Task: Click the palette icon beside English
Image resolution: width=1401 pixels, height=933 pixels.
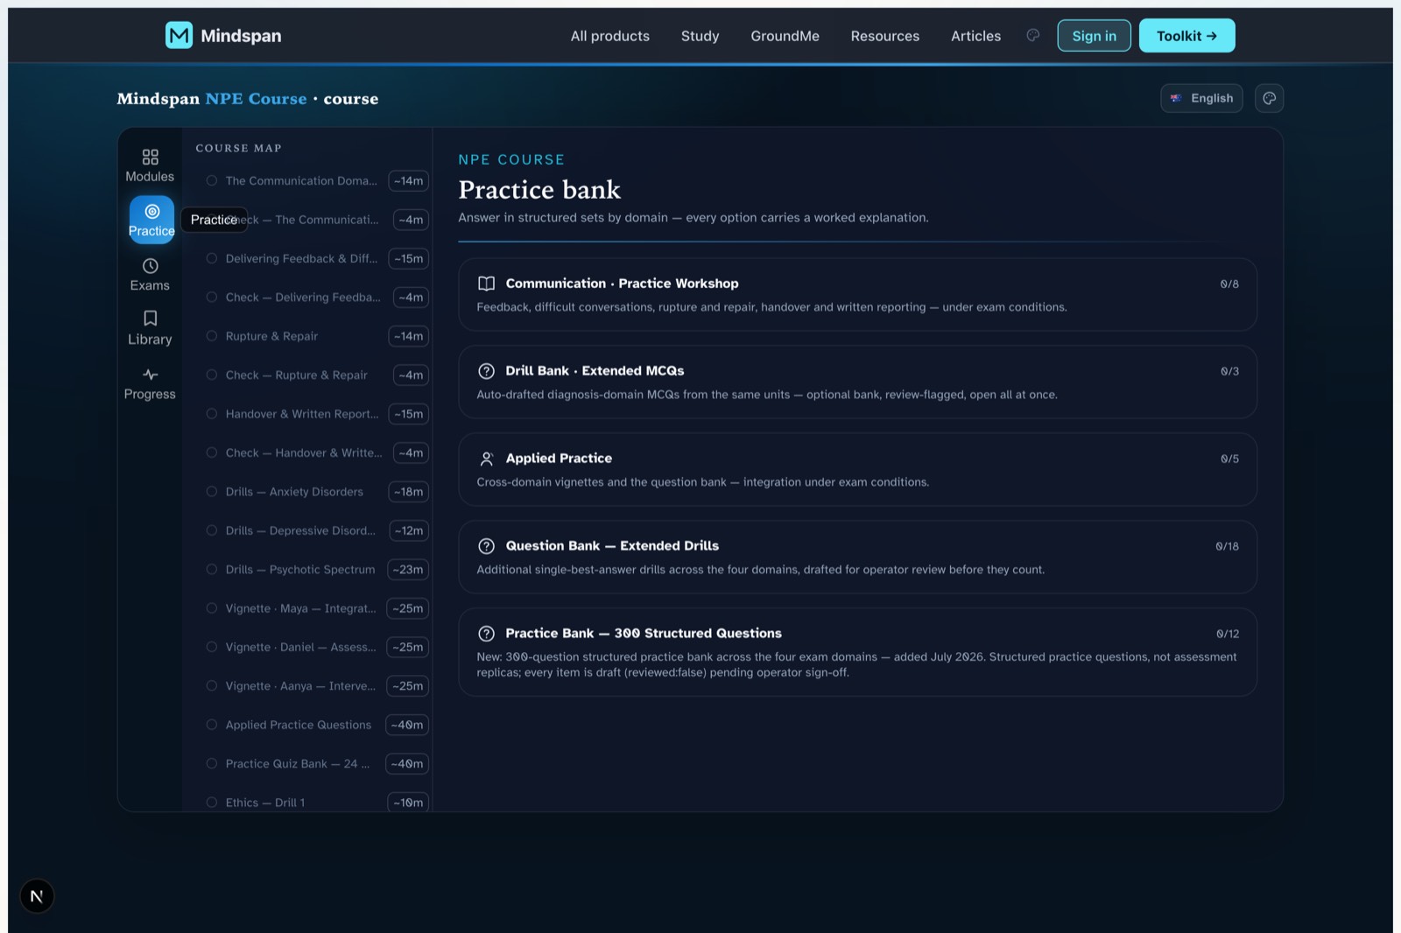Action: (1270, 98)
